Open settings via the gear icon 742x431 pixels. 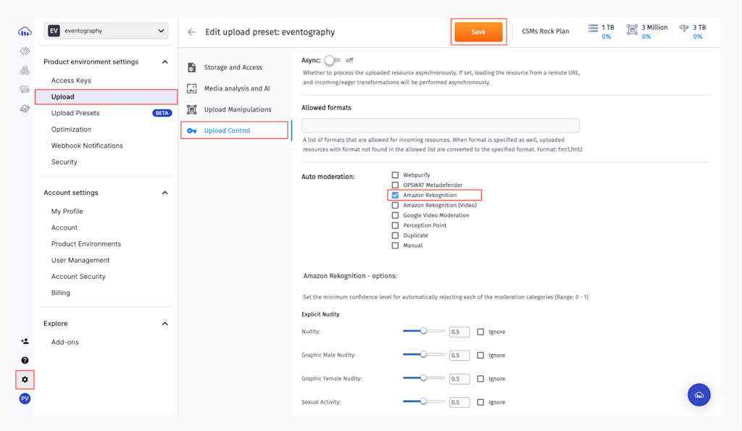(25, 380)
